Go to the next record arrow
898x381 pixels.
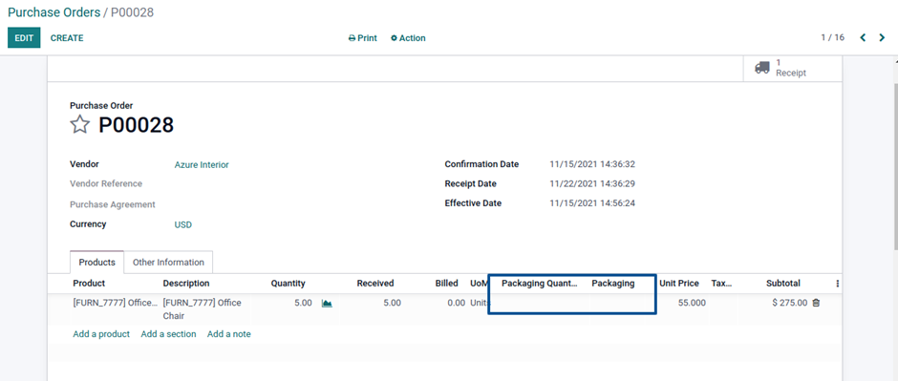point(882,38)
